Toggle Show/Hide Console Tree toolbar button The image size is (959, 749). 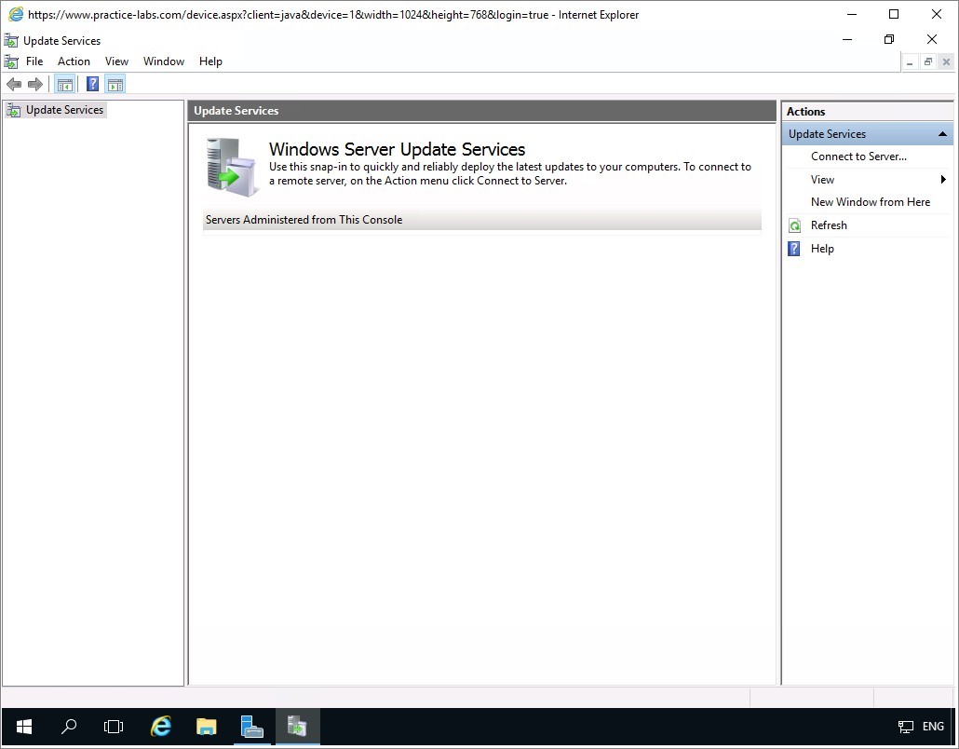[64, 85]
